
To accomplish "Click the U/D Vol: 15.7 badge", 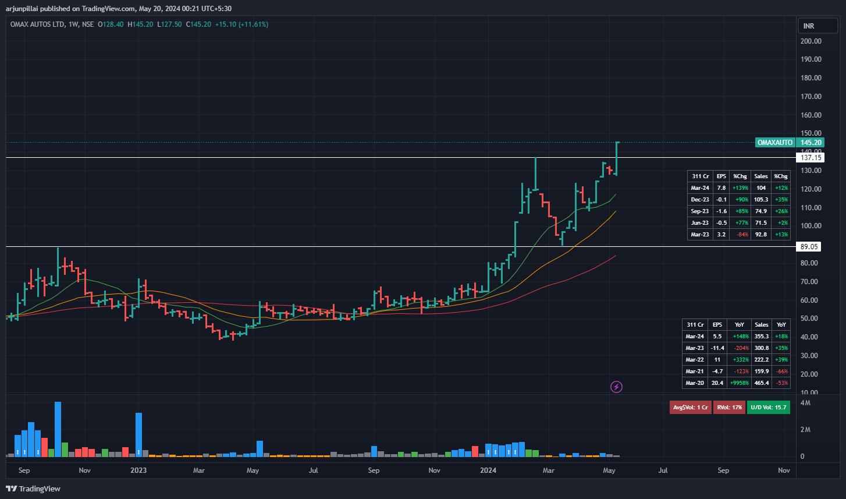I will pyautogui.click(x=769, y=408).
